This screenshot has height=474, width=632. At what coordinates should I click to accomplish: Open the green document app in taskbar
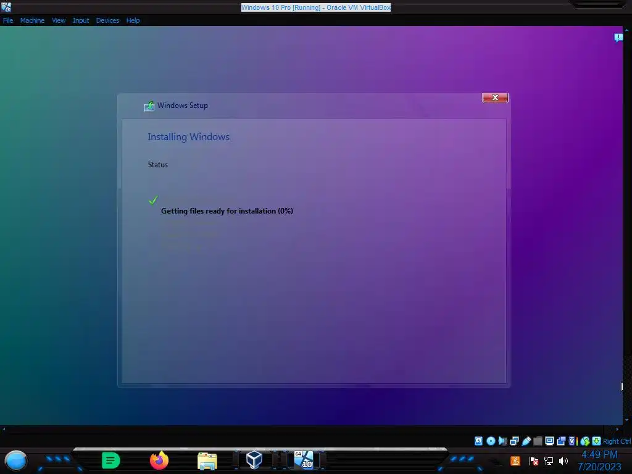point(111,460)
